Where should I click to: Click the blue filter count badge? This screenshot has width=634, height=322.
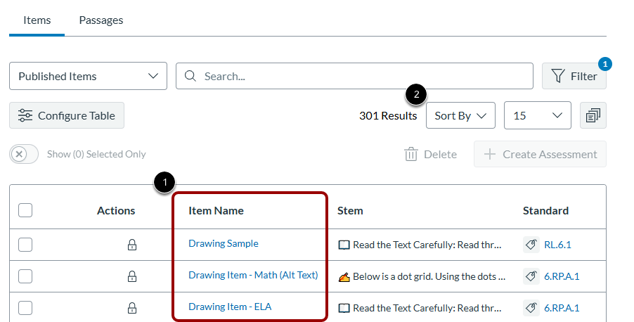605,64
